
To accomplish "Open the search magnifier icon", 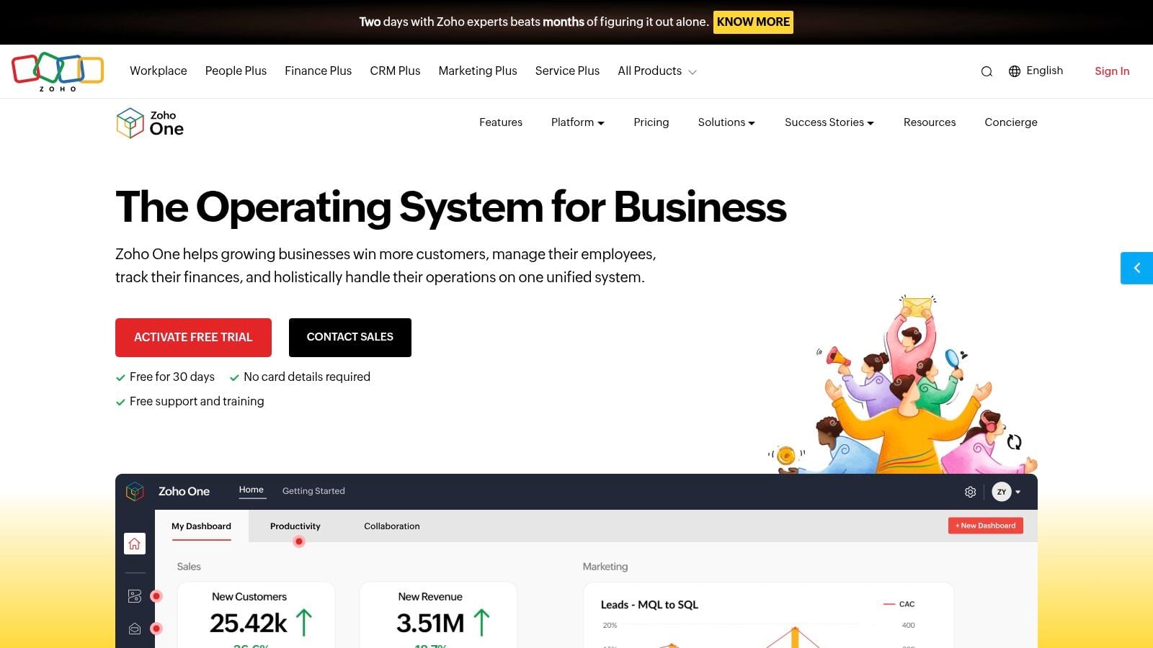I will [x=987, y=71].
